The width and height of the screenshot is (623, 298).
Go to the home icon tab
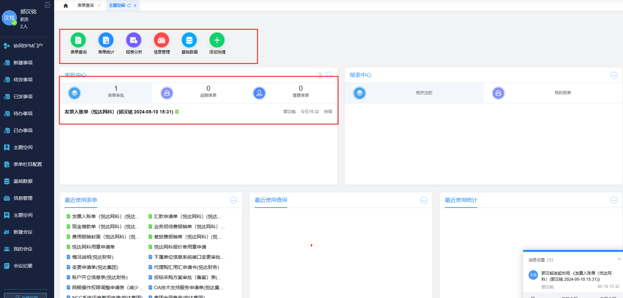(66, 5)
